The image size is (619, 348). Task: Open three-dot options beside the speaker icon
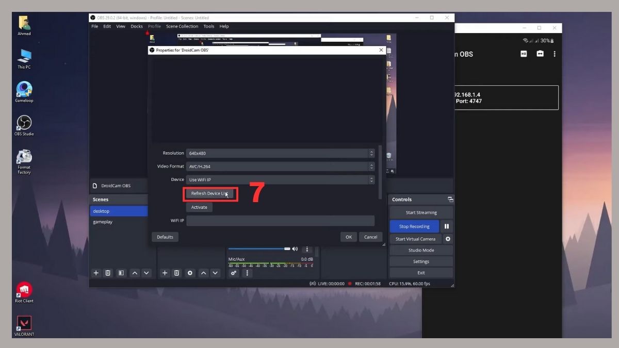(307, 249)
